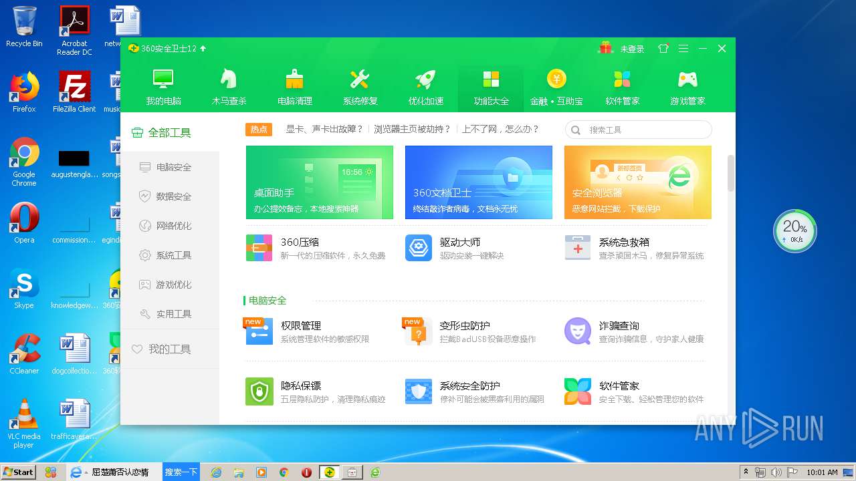856x481 pixels.
Task: Click the taskbar clock showing 10:01 AM
Action: pos(822,472)
